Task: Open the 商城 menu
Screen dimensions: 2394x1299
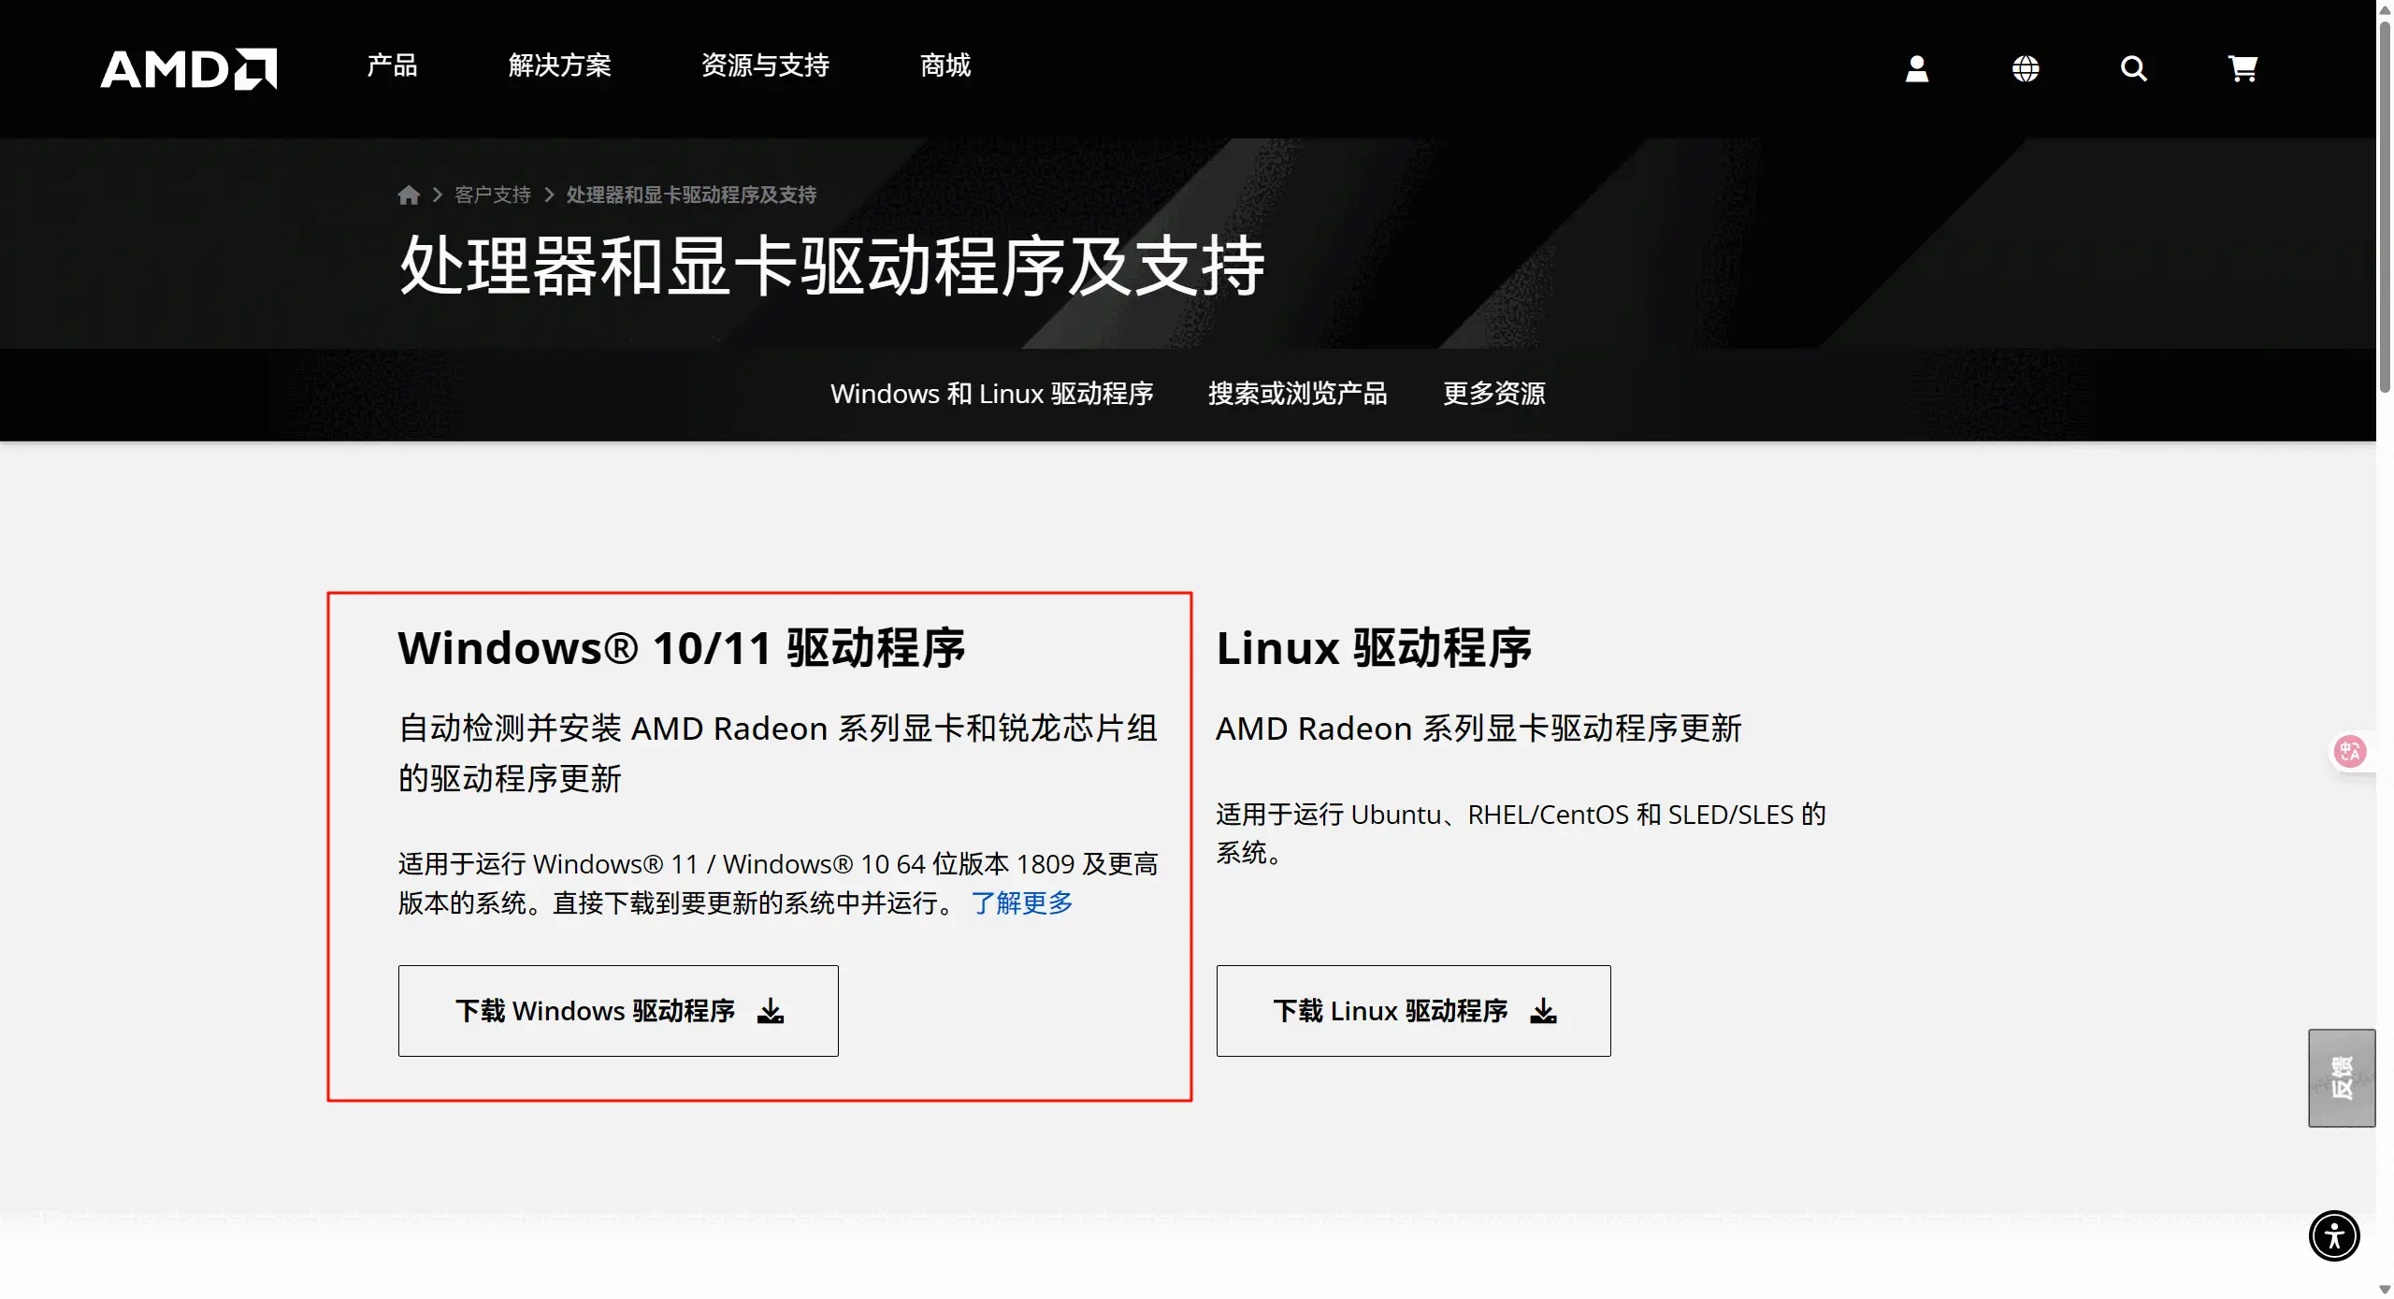Action: coord(945,65)
